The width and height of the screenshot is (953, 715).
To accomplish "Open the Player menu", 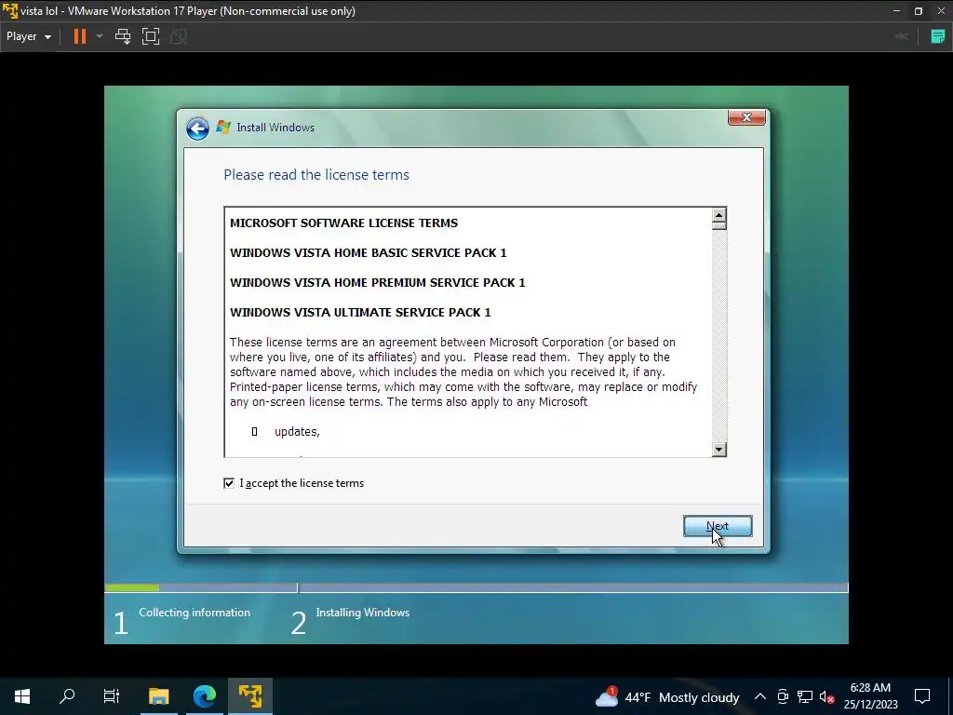I will pos(29,36).
